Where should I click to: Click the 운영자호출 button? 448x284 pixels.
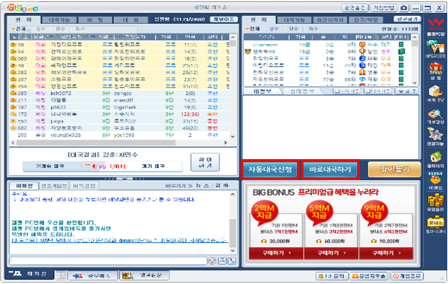click(368, 276)
